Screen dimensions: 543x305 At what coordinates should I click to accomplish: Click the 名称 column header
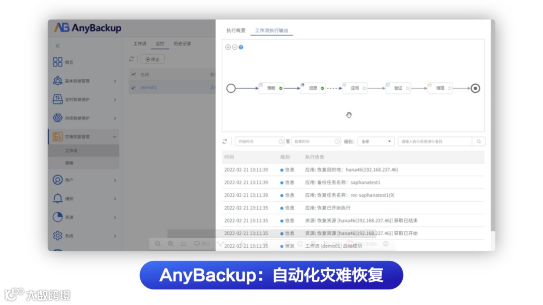click(144, 74)
